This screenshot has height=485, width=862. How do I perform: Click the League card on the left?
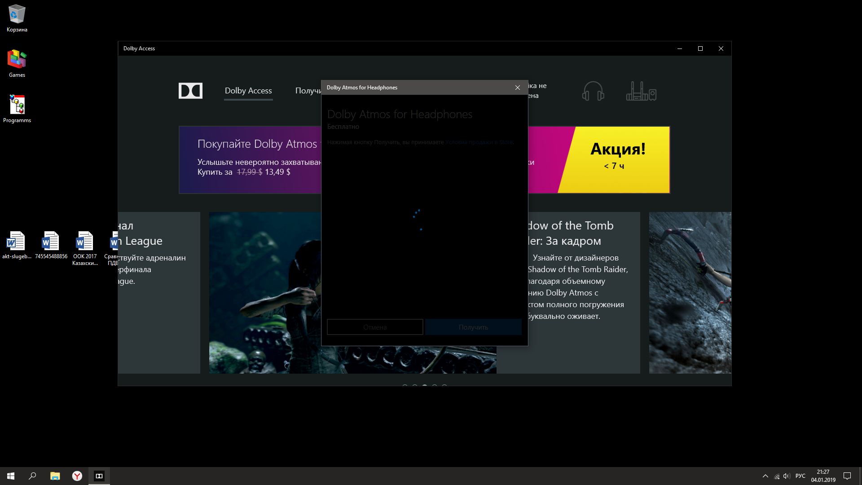159,293
